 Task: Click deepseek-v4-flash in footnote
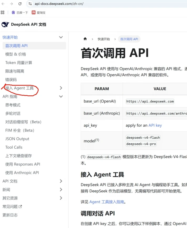(104, 157)
